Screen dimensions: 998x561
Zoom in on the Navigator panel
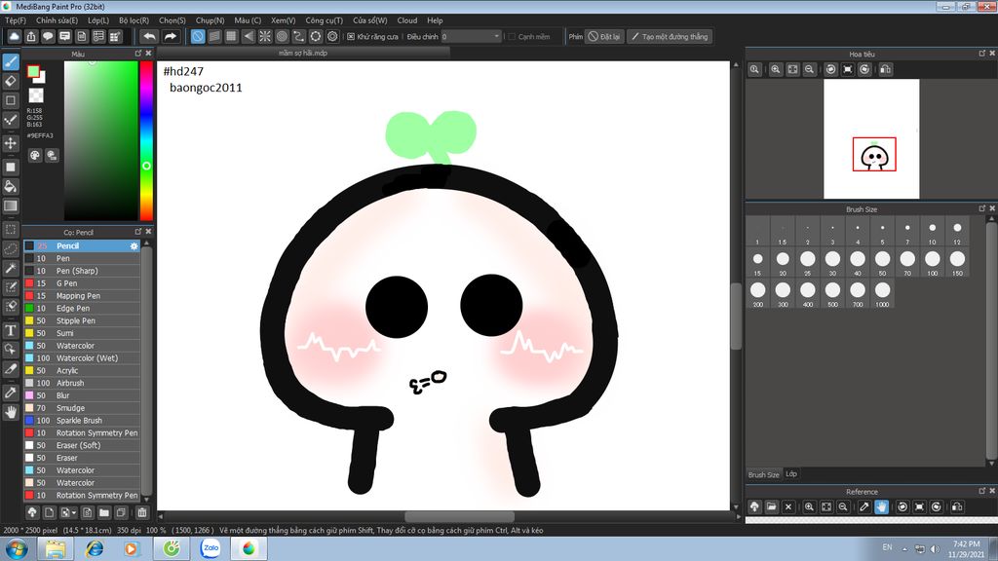point(775,69)
